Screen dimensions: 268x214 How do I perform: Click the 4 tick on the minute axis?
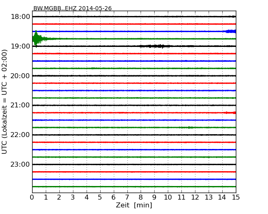pyautogui.click(x=87, y=197)
